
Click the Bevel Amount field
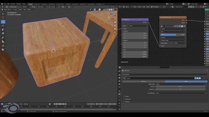point(181,87)
